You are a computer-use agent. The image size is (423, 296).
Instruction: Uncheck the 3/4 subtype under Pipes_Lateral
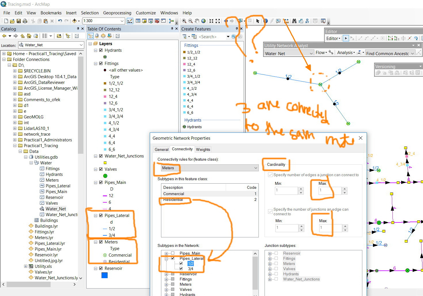pos(181,269)
